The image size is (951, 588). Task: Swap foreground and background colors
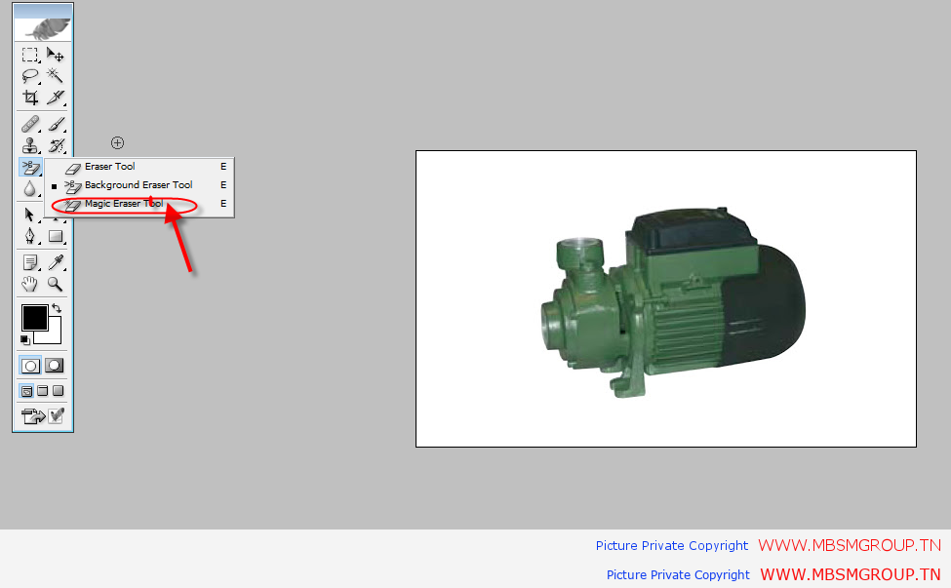click(x=57, y=308)
